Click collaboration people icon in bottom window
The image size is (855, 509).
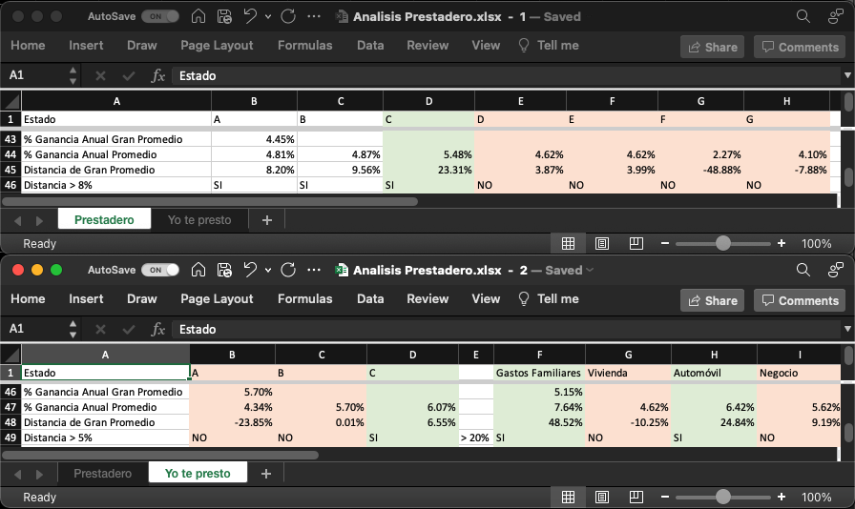point(835,270)
